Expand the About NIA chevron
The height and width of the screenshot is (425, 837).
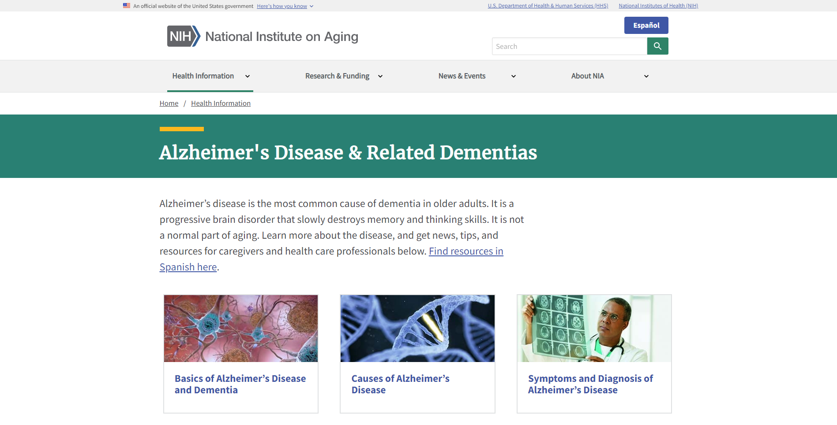click(646, 76)
